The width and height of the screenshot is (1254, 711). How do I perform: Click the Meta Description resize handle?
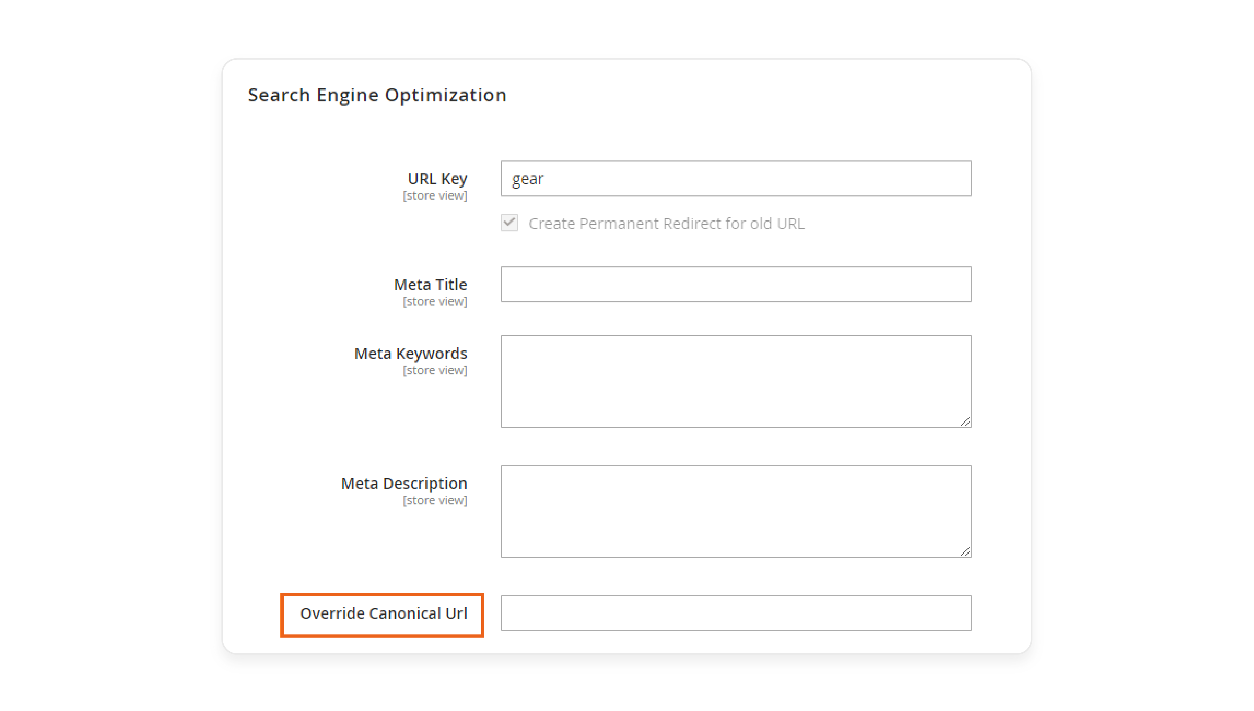click(x=965, y=551)
